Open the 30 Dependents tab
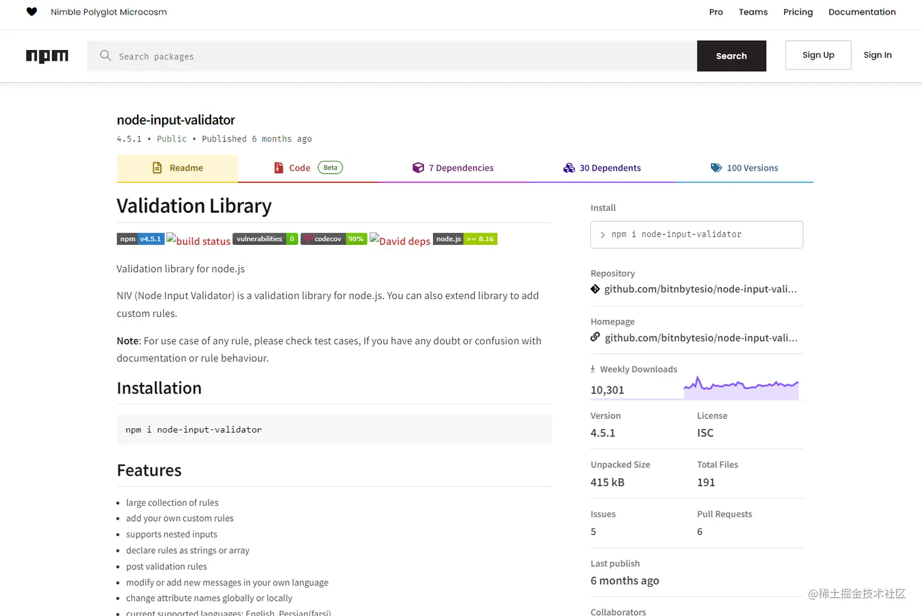The width and height of the screenshot is (922, 616). [602, 168]
